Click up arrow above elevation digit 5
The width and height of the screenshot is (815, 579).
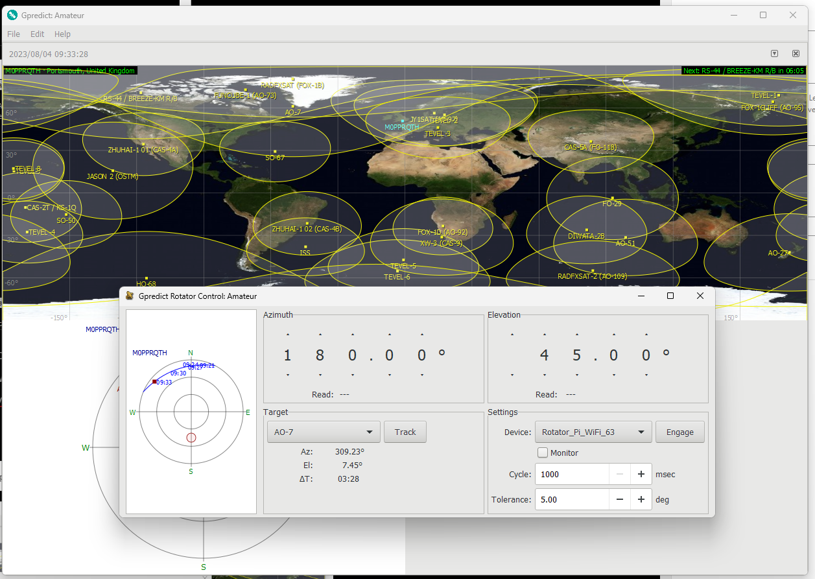(x=577, y=335)
